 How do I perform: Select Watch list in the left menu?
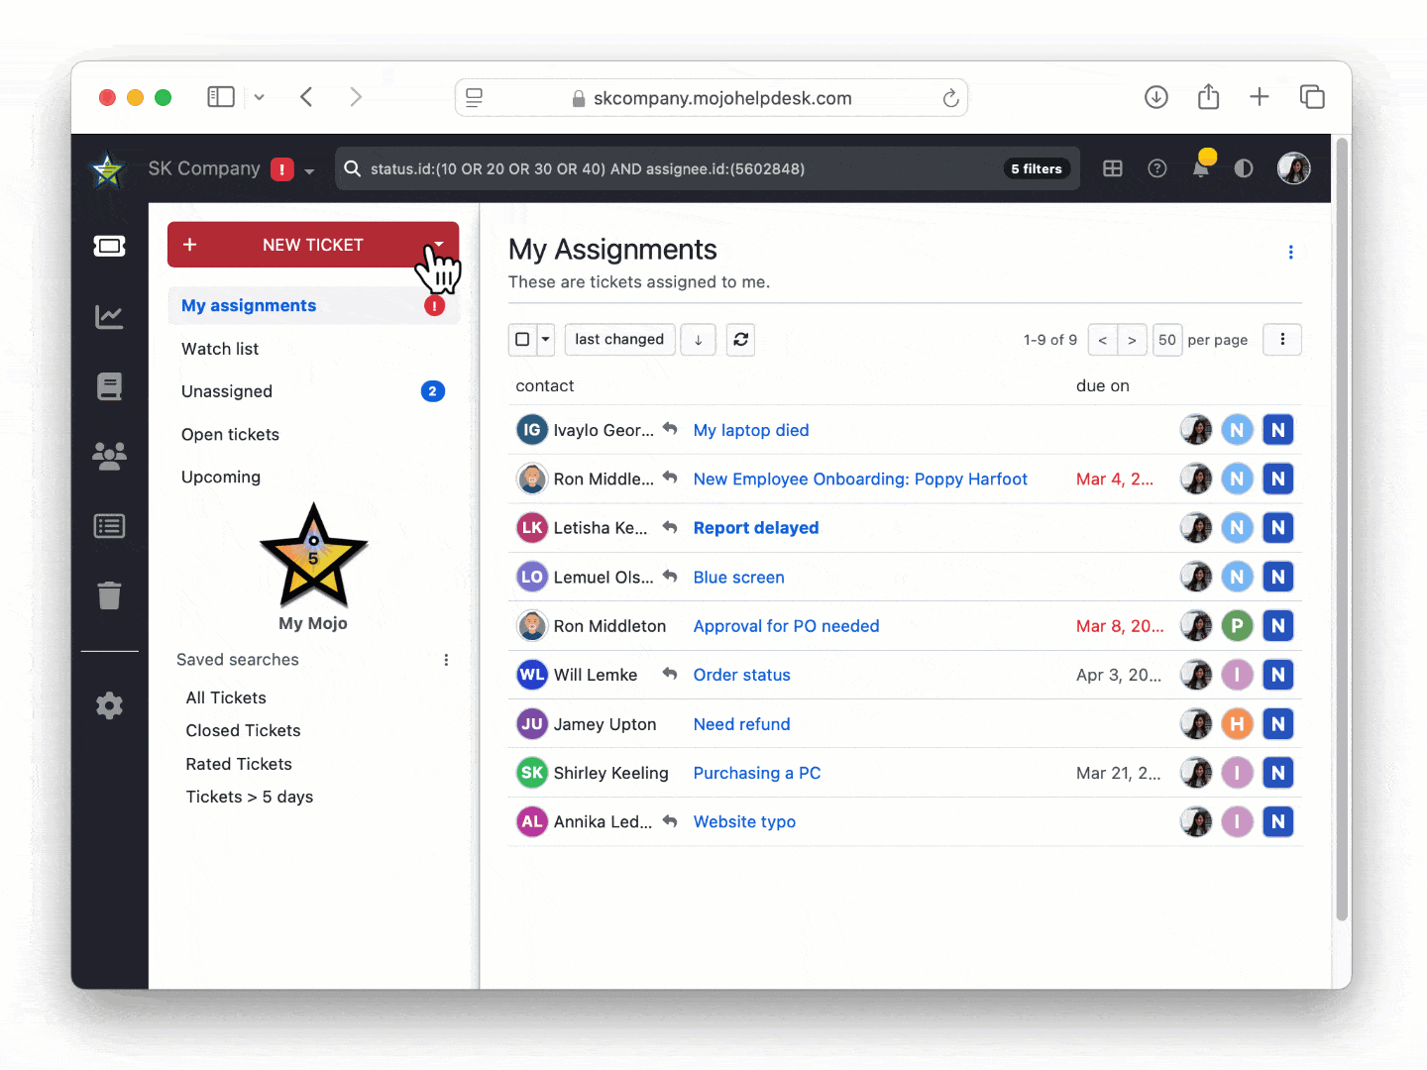220,349
